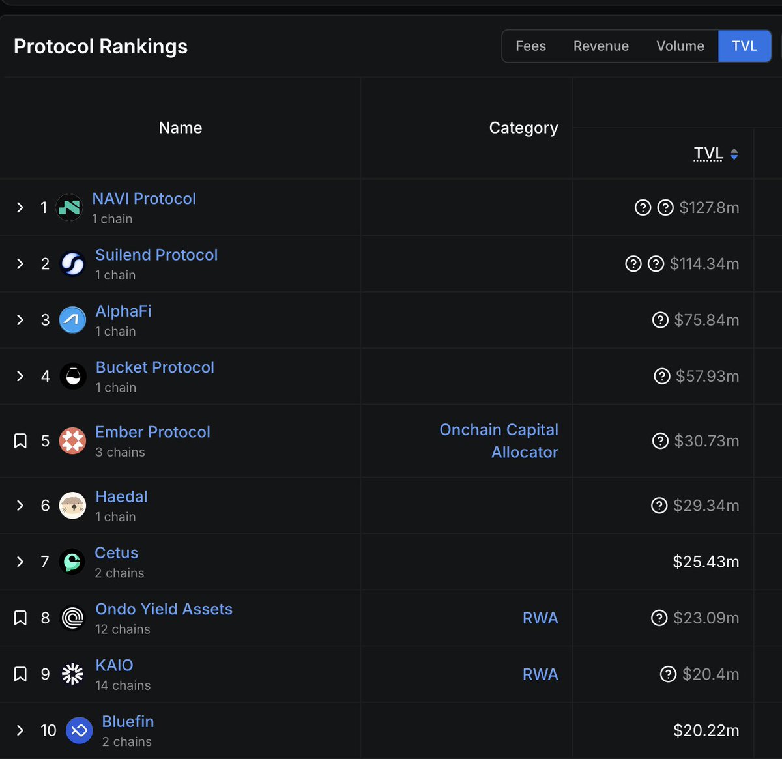Expand the Bucket Protocol row
Screen dimensions: 782x759
[x=20, y=376]
